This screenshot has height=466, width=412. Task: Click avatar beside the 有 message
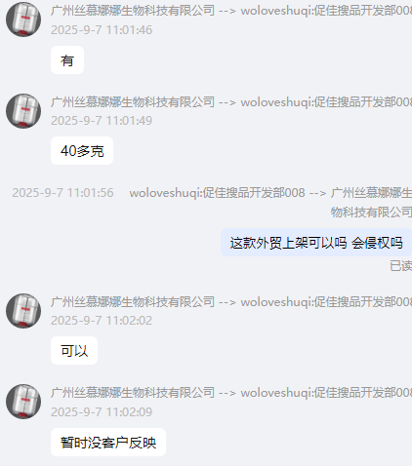tap(23, 19)
